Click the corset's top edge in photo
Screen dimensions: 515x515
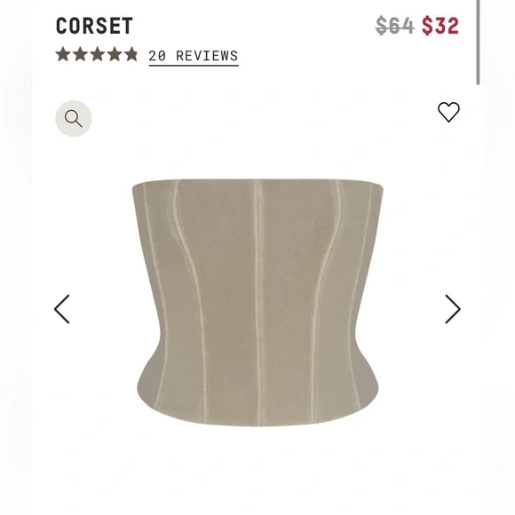tap(257, 180)
